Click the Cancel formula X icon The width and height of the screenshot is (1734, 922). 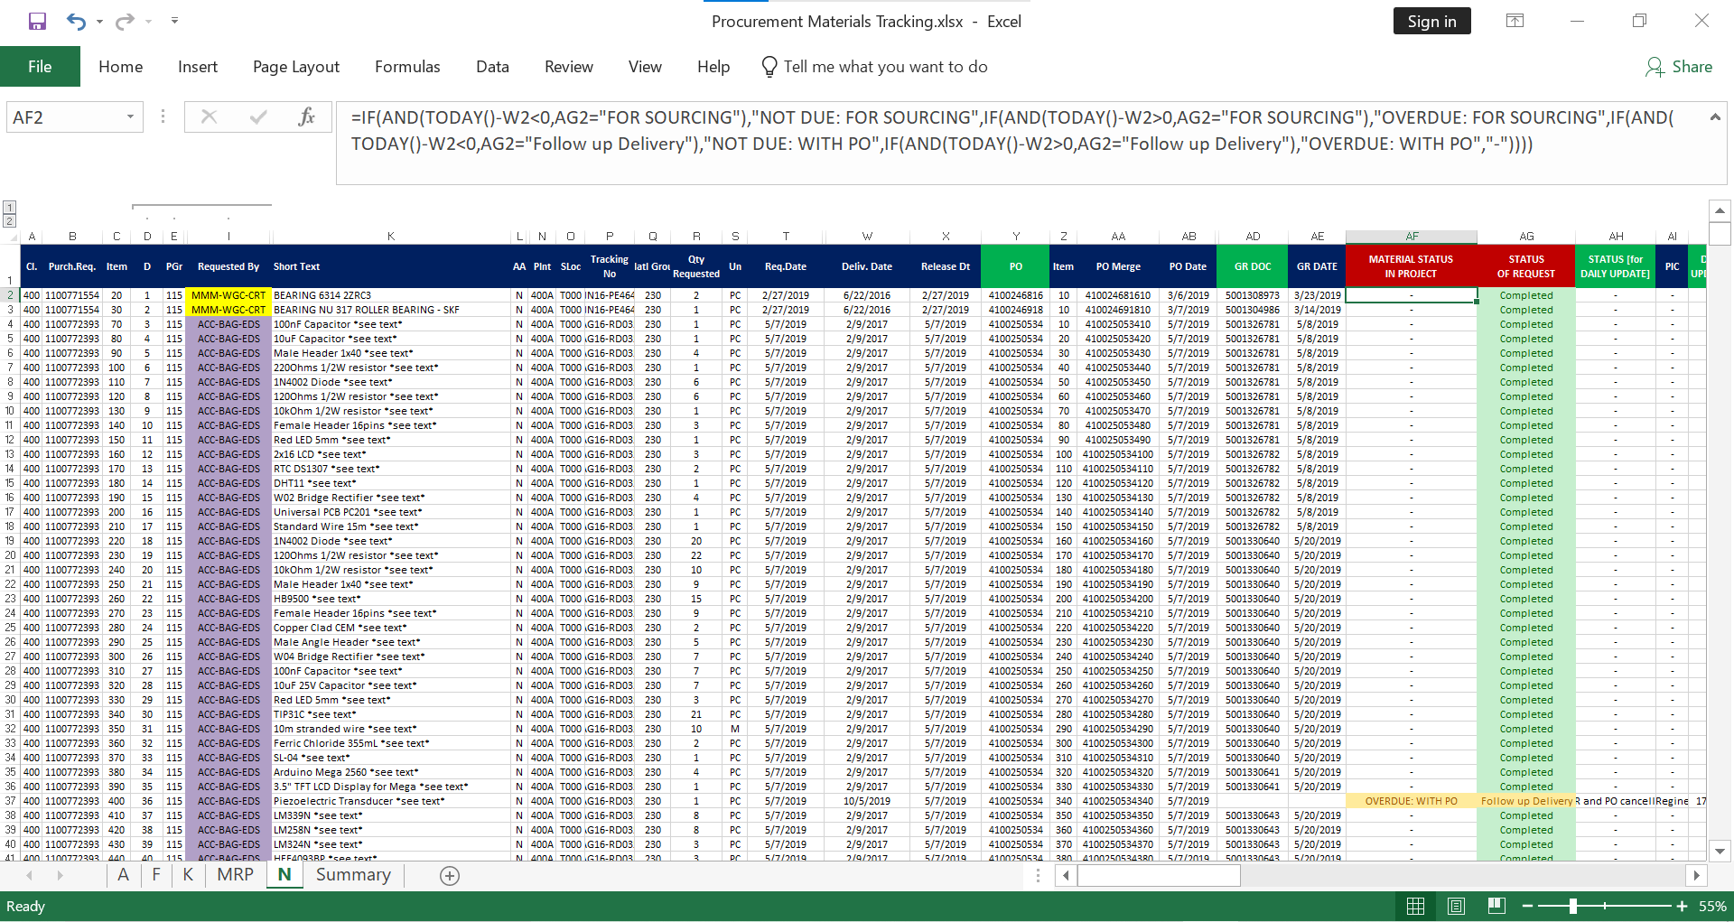[x=209, y=117]
